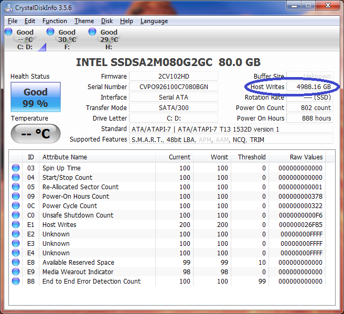344x314 pixels.
Task: Click the Drive Letter value C: D:
Action: (174, 118)
